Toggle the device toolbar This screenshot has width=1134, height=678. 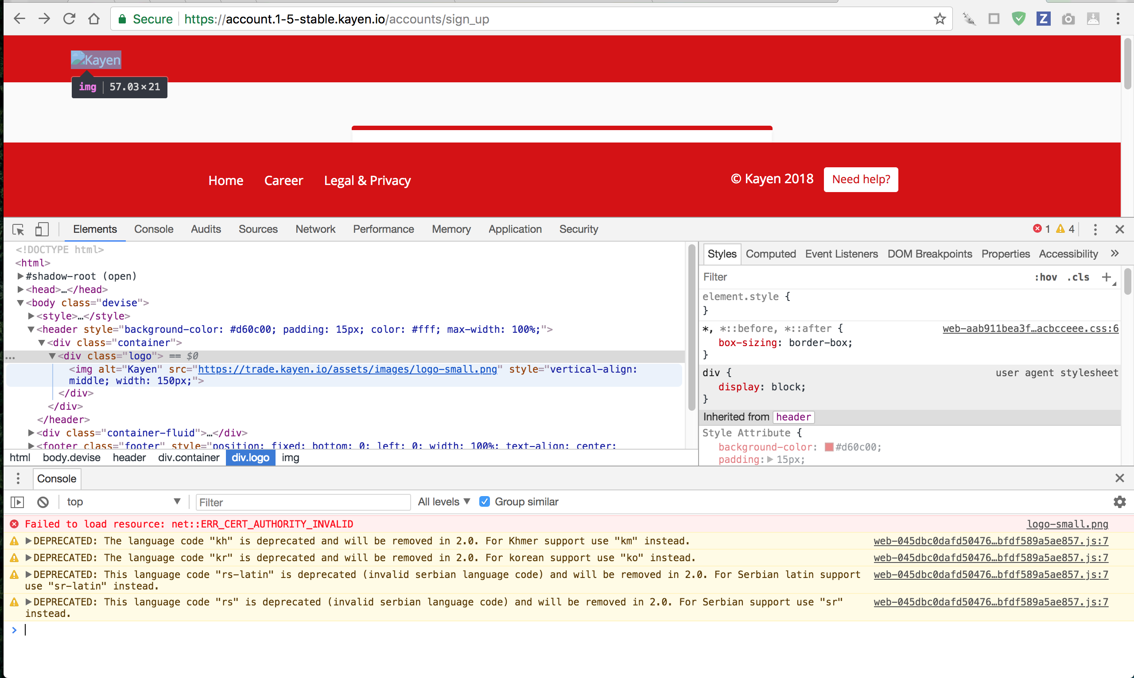click(x=42, y=229)
